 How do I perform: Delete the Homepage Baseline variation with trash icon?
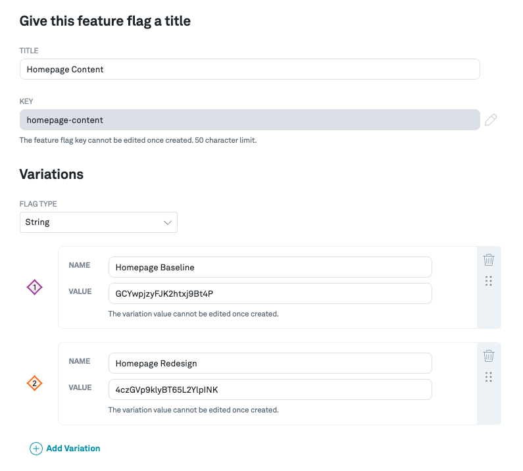coord(489,260)
